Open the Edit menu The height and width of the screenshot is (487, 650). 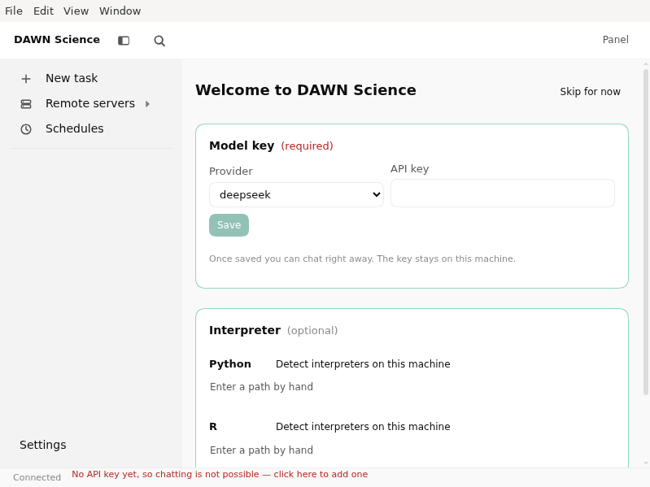click(x=43, y=11)
